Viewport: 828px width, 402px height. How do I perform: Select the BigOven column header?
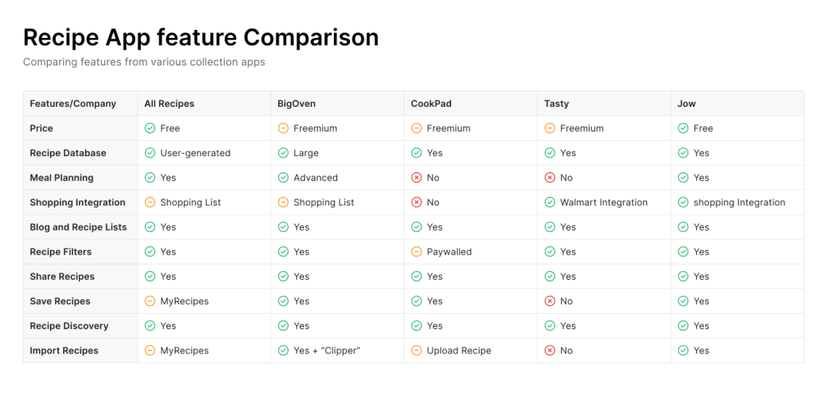coord(337,104)
